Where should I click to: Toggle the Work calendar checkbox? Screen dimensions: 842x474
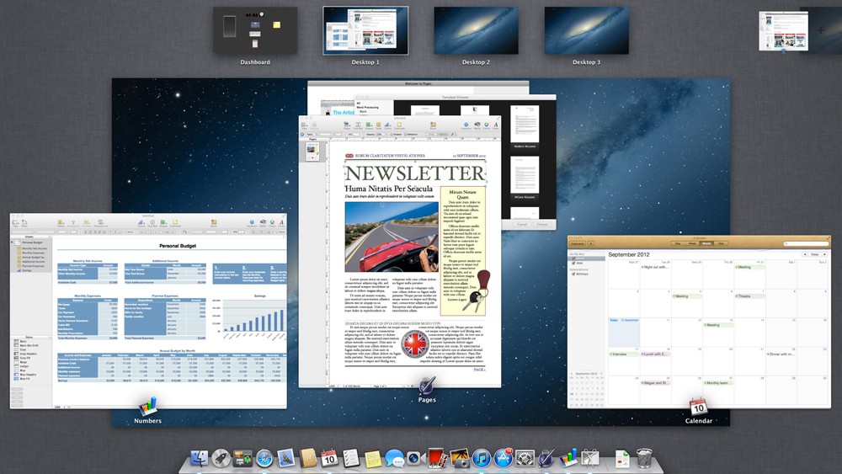(574, 264)
